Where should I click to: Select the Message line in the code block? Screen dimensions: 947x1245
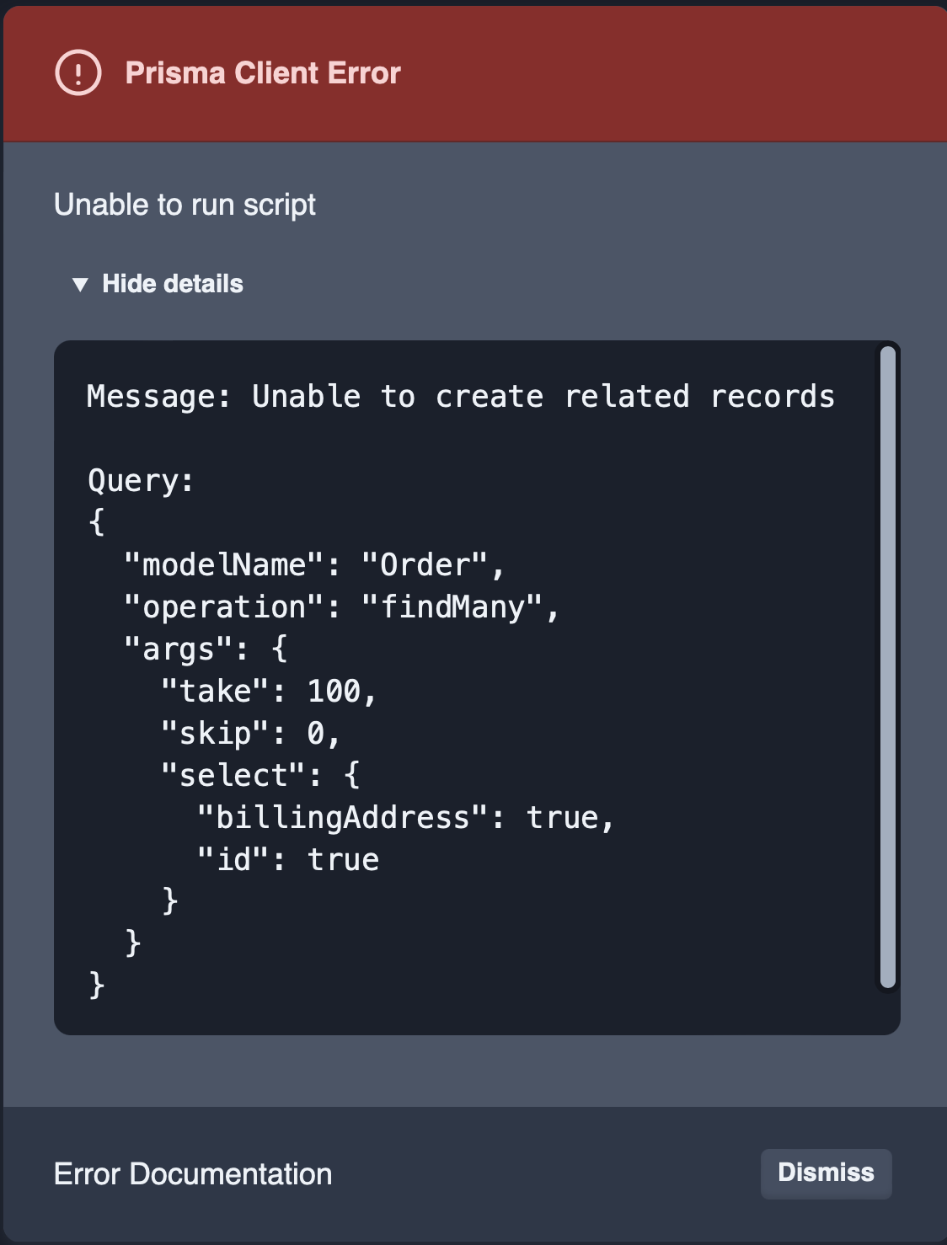click(460, 396)
